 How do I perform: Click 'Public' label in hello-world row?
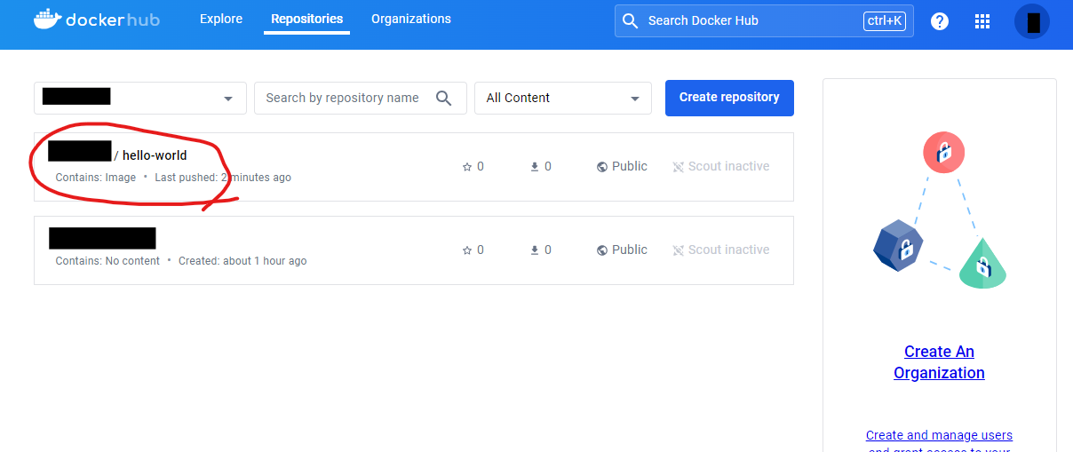(x=630, y=166)
